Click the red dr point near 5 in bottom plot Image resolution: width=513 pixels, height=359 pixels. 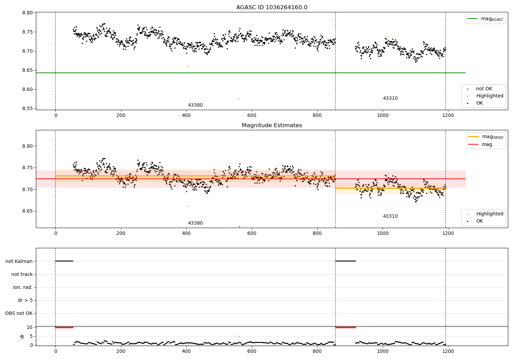click(239, 336)
